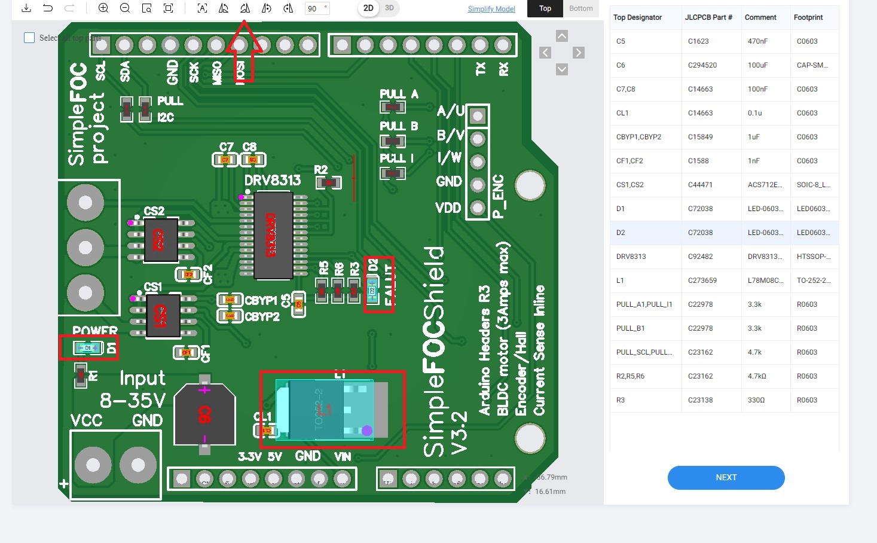Click the bracketed A select-all icon
Screen dimensions: 877x543
pos(202,8)
